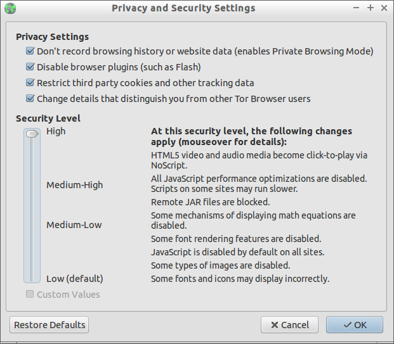Click the Tor Browser onion icon in title bar
The image size is (394, 344).
10,8
